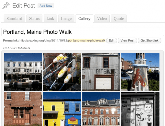Viewport: 165px width, 126px height.
Task: Click the Permalink label text
Action: (x=11, y=40)
